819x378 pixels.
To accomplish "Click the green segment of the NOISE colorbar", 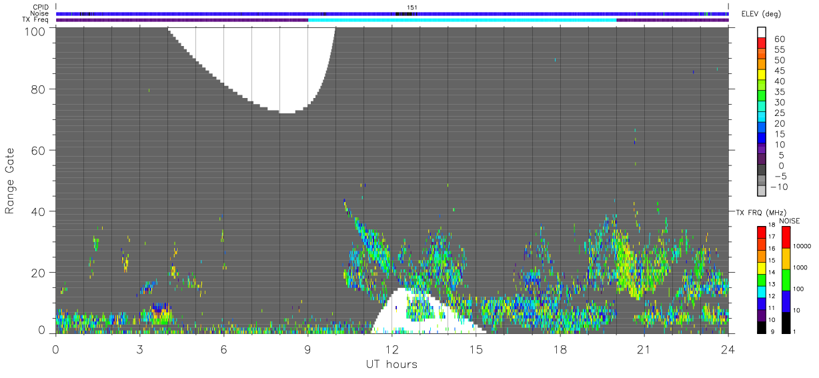I will click(785, 279).
